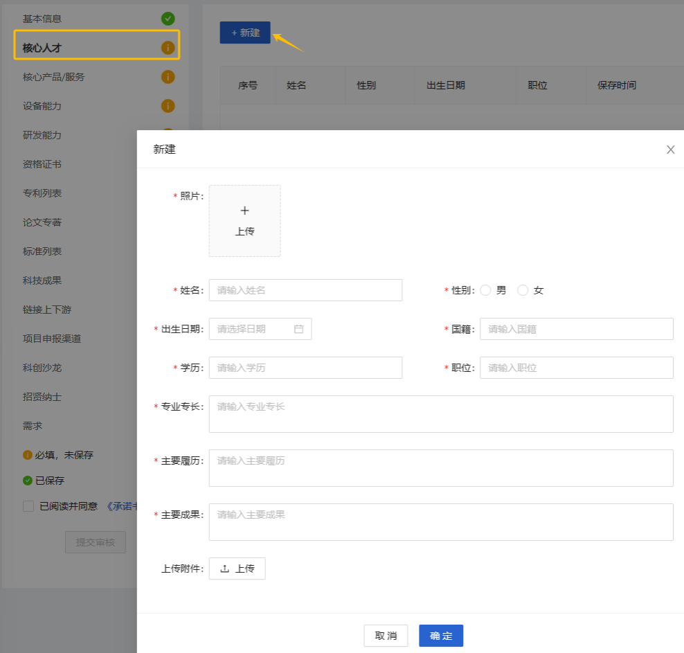Image resolution: width=684 pixels, height=653 pixels.
Task: Click the orange warning icon beside 核心人才
Action: click(168, 48)
